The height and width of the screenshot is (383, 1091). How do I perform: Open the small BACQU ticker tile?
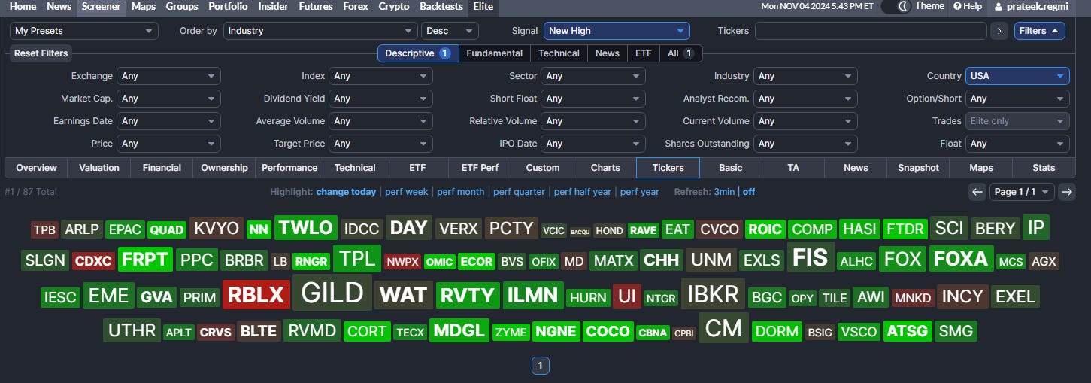[580, 232]
